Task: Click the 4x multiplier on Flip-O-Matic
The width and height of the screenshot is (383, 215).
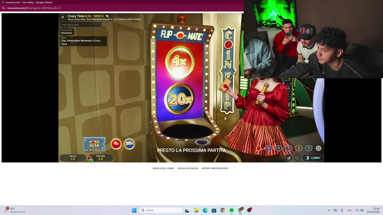Action: tap(180, 62)
